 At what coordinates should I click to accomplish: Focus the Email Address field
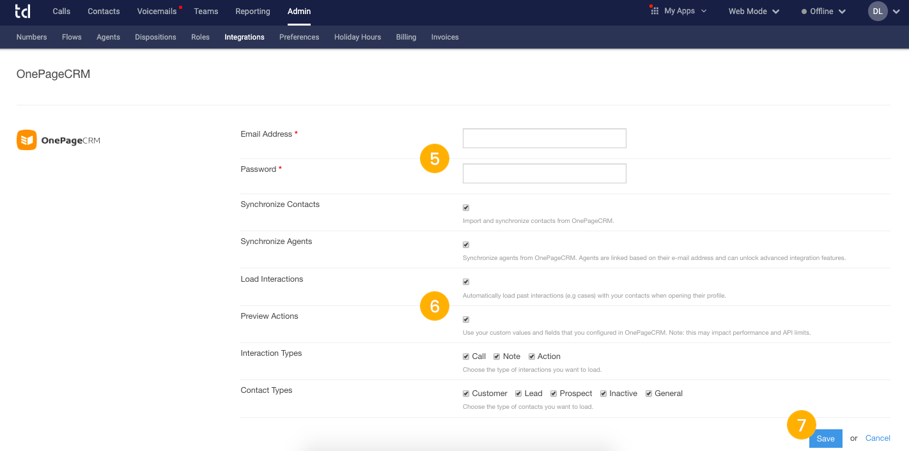point(545,138)
